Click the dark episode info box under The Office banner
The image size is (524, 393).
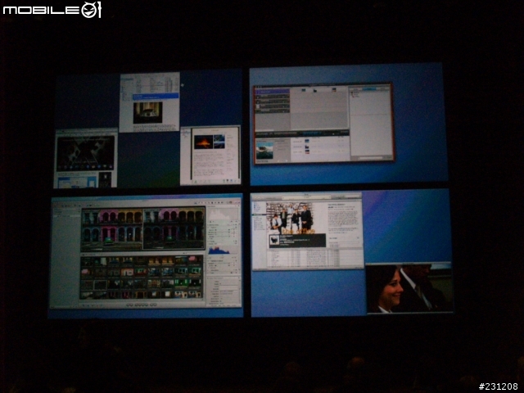[x=297, y=241]
